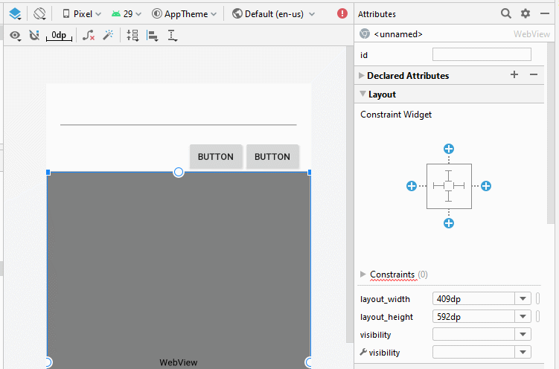
Task: Open the pack options icon
Action: click(x=132, y=35)
